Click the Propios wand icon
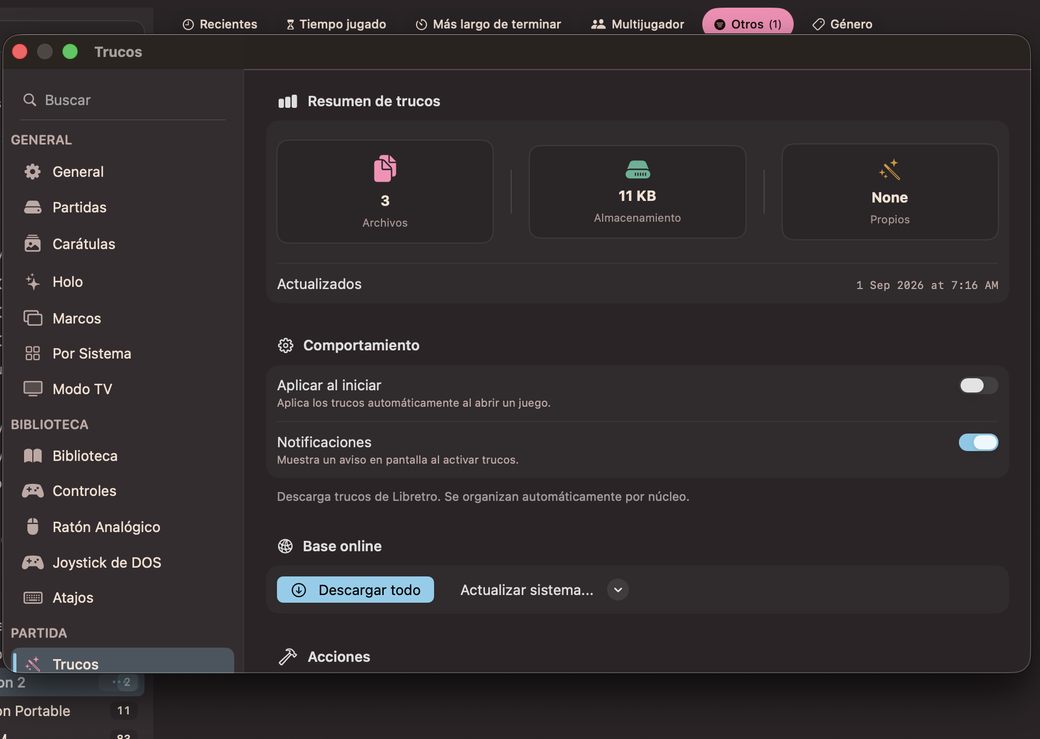This screenshot has width=1040, height=739. [889, 170]
